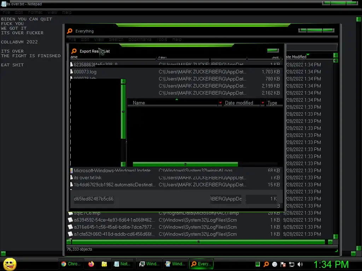Click Everything results list scroll up arrow
362x271 pixels.
tap(336, 55)
